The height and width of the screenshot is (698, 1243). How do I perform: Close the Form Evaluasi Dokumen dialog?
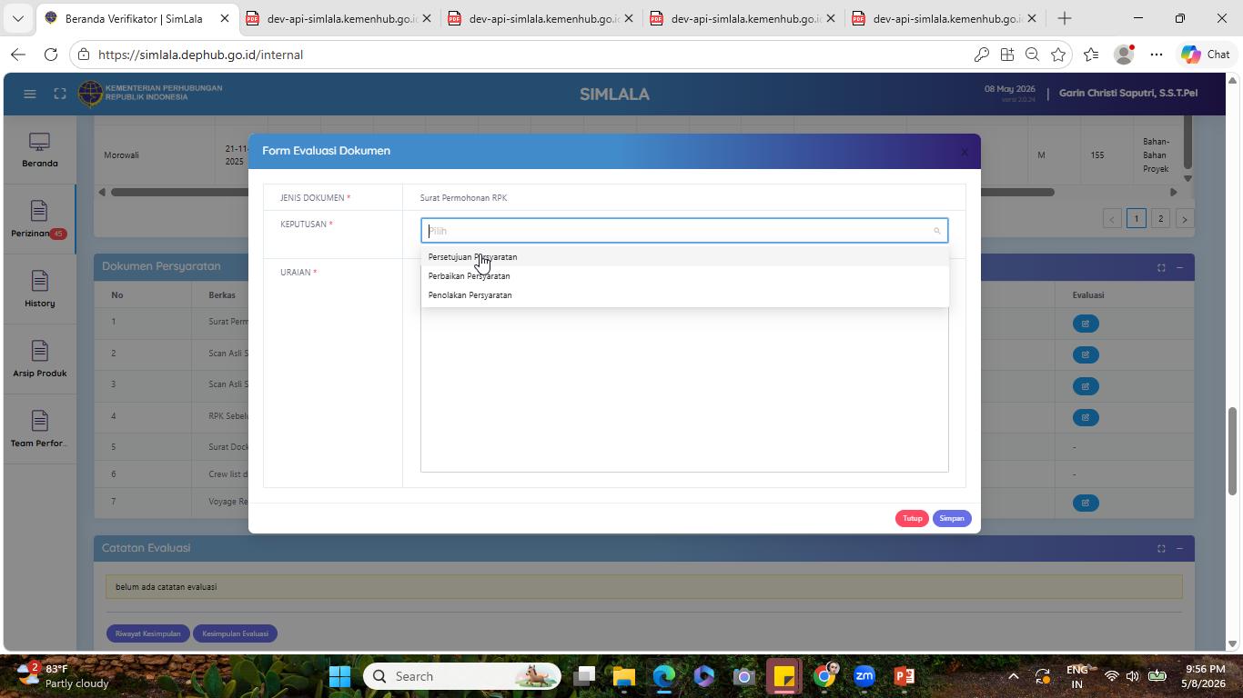coord(965,152)
